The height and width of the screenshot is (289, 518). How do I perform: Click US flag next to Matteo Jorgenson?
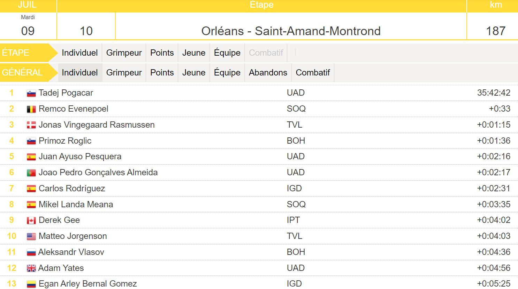coord(31,236)
